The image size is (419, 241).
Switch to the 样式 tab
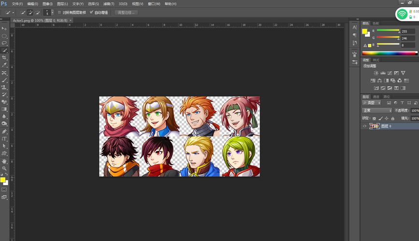pyautogui.click(x=376, y=60)
